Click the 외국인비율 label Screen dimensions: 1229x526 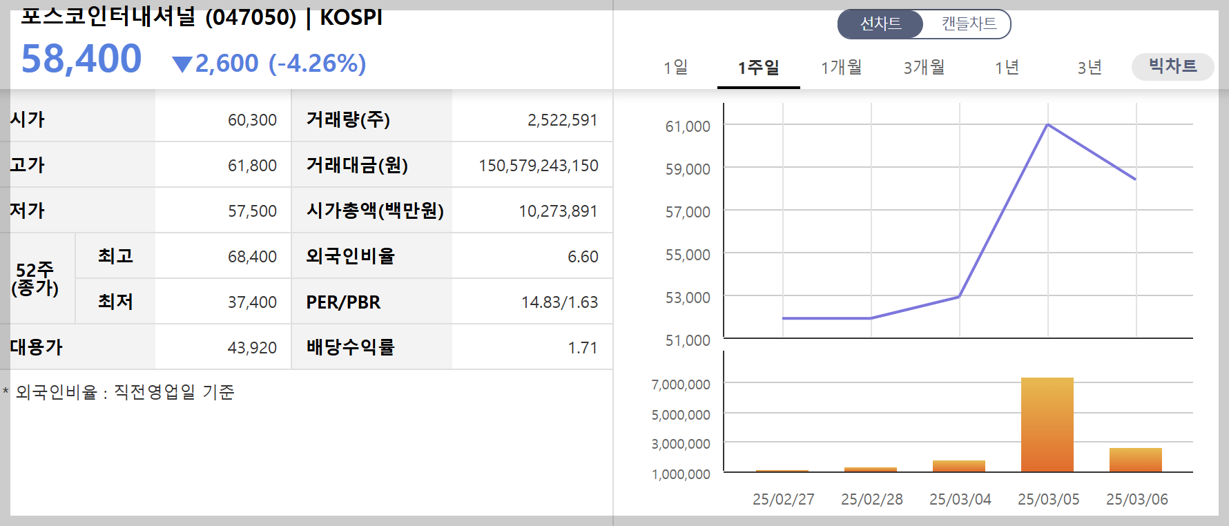pos(350,256)
